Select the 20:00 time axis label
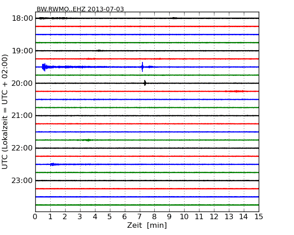Image resolution: width=294 pixels, height=235 pixels. click(22, 83)
